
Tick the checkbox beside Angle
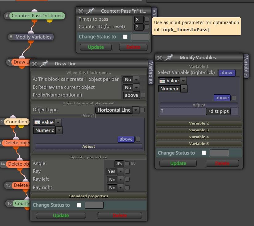(x=127, y=163)
